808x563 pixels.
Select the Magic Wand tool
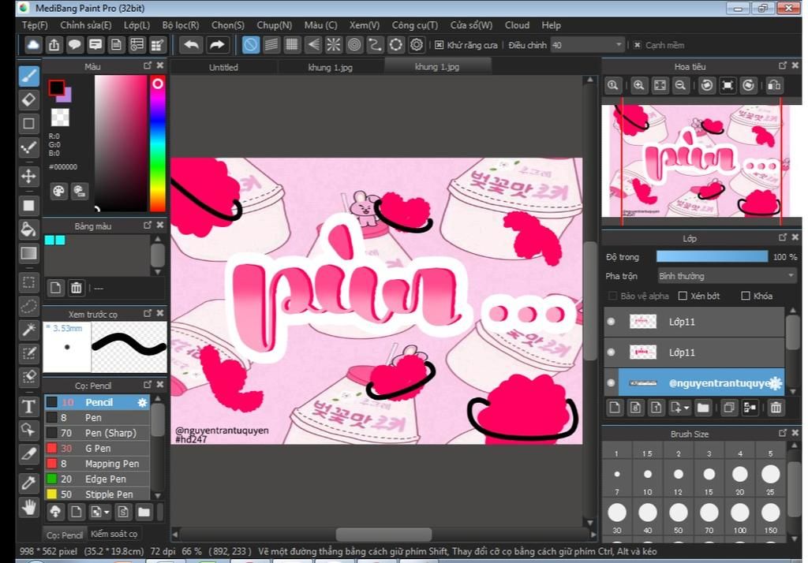(29, 330)
